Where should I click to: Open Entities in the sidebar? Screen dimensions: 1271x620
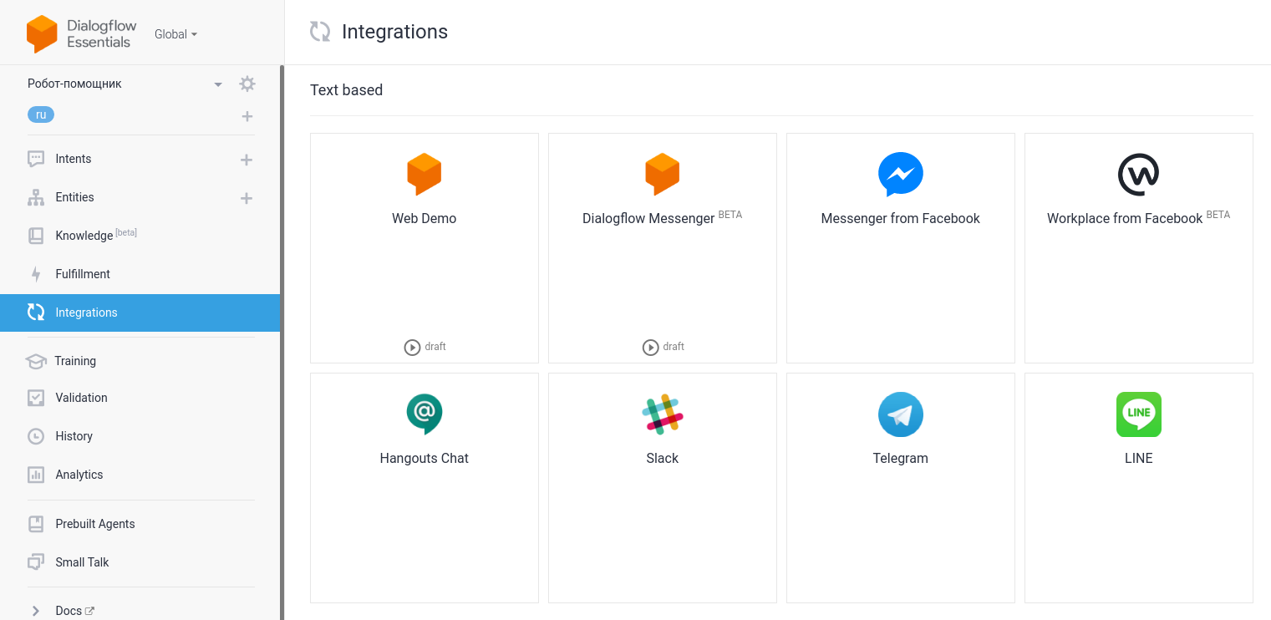(x=74, y=197)
